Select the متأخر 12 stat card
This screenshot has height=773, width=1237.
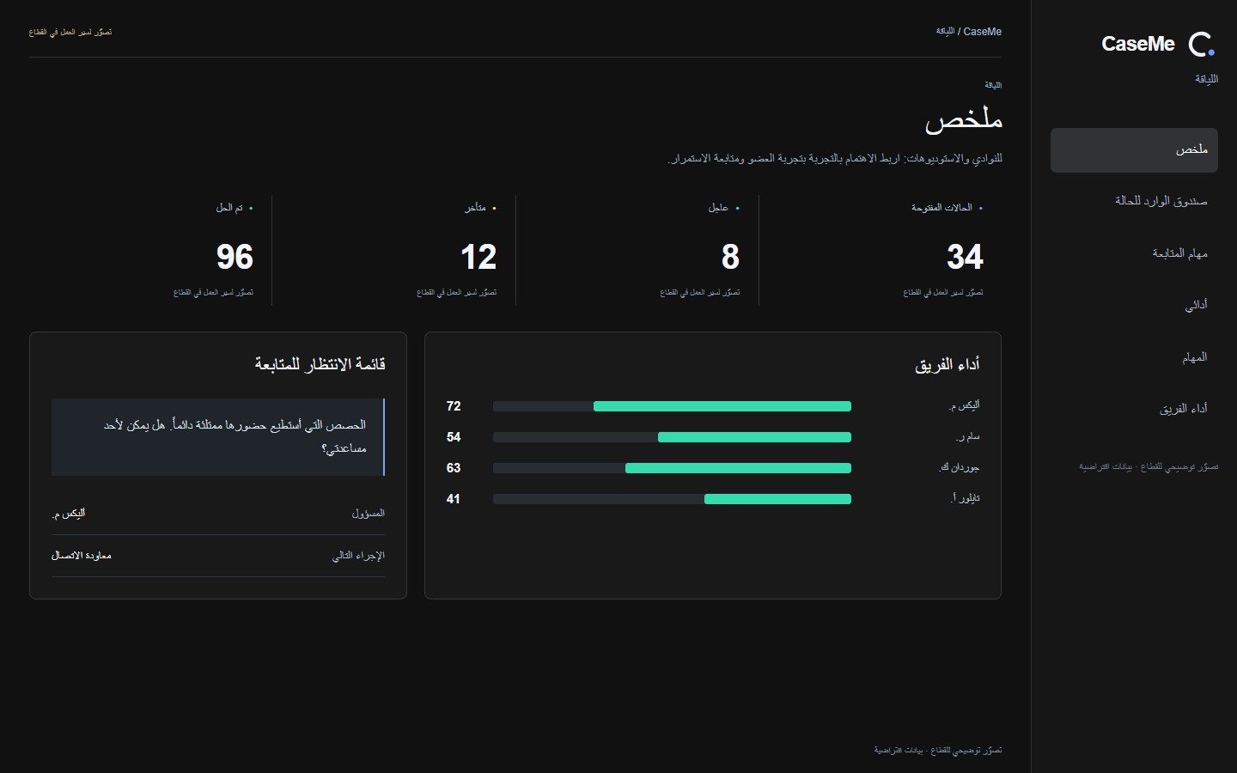(394, 250)
